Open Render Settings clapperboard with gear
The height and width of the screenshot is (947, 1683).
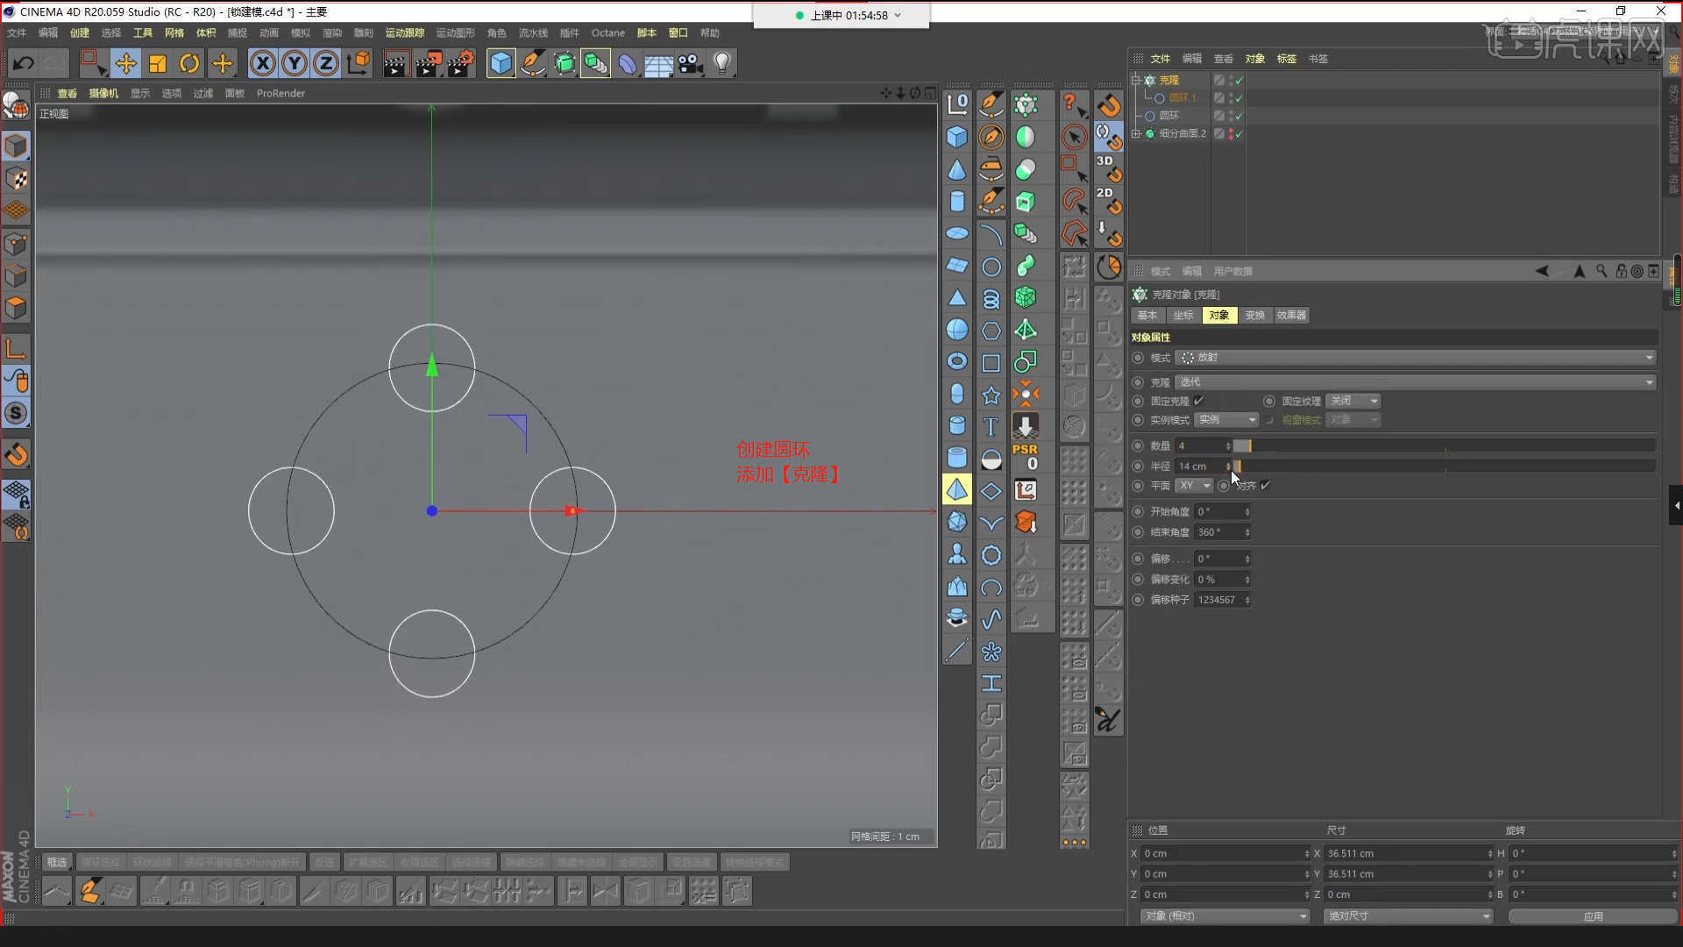coord(460,63)
